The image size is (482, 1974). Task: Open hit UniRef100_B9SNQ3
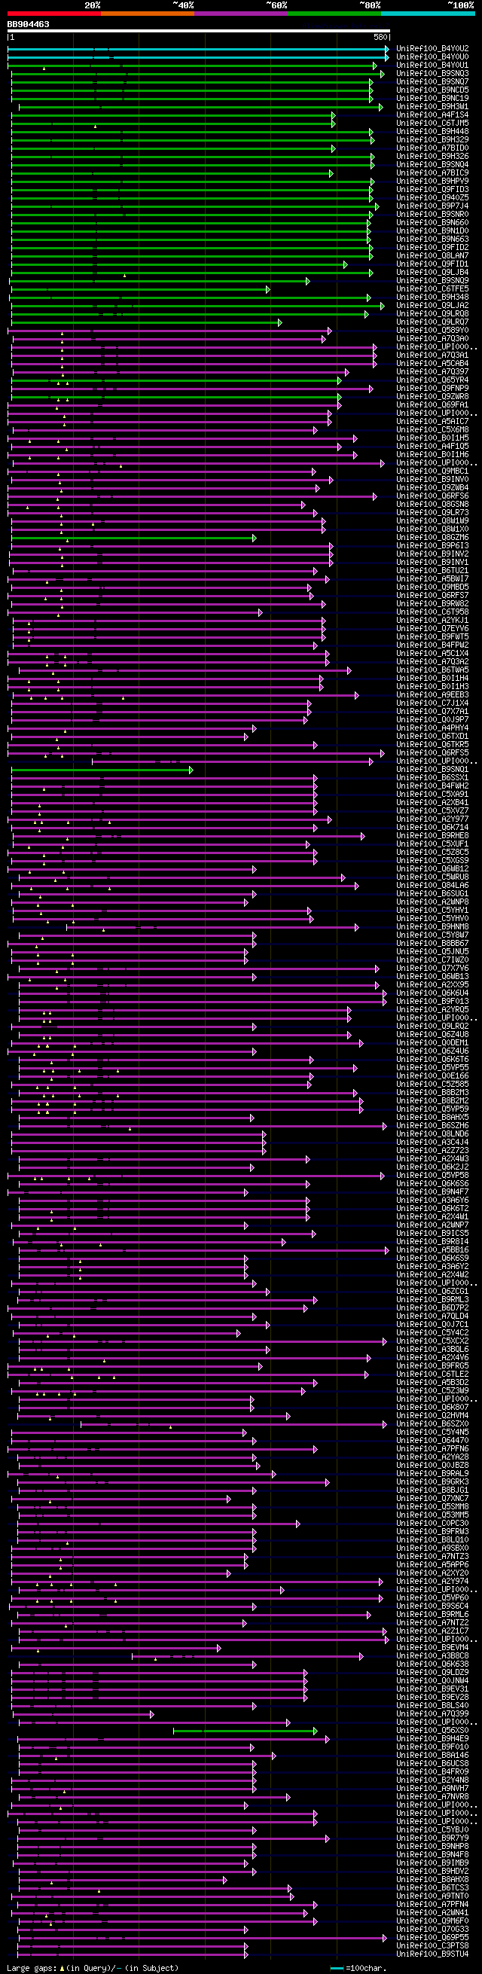[x=432, y=74]
